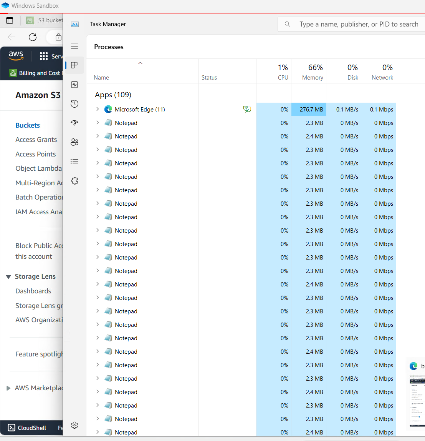Viewport: 425px width, 441px height.
Task: Open the Startup apps page icon
Action: click(x=74, y=123)
